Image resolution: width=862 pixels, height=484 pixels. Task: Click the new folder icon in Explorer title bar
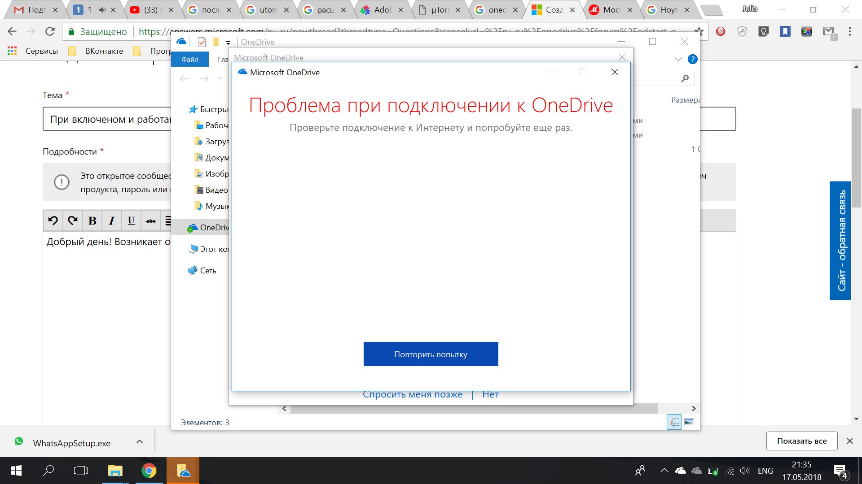click(215, 42)
